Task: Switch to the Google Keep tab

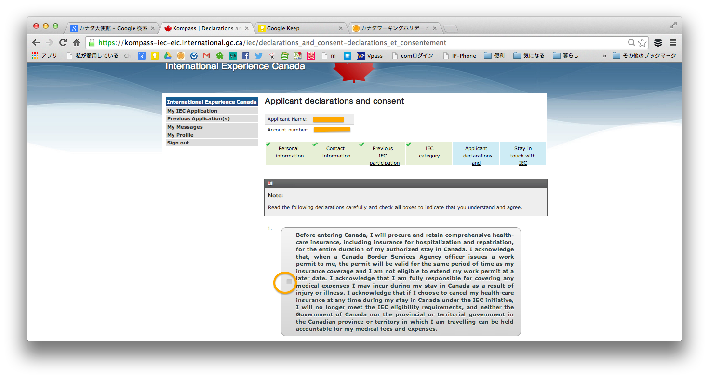Action: 299,28
